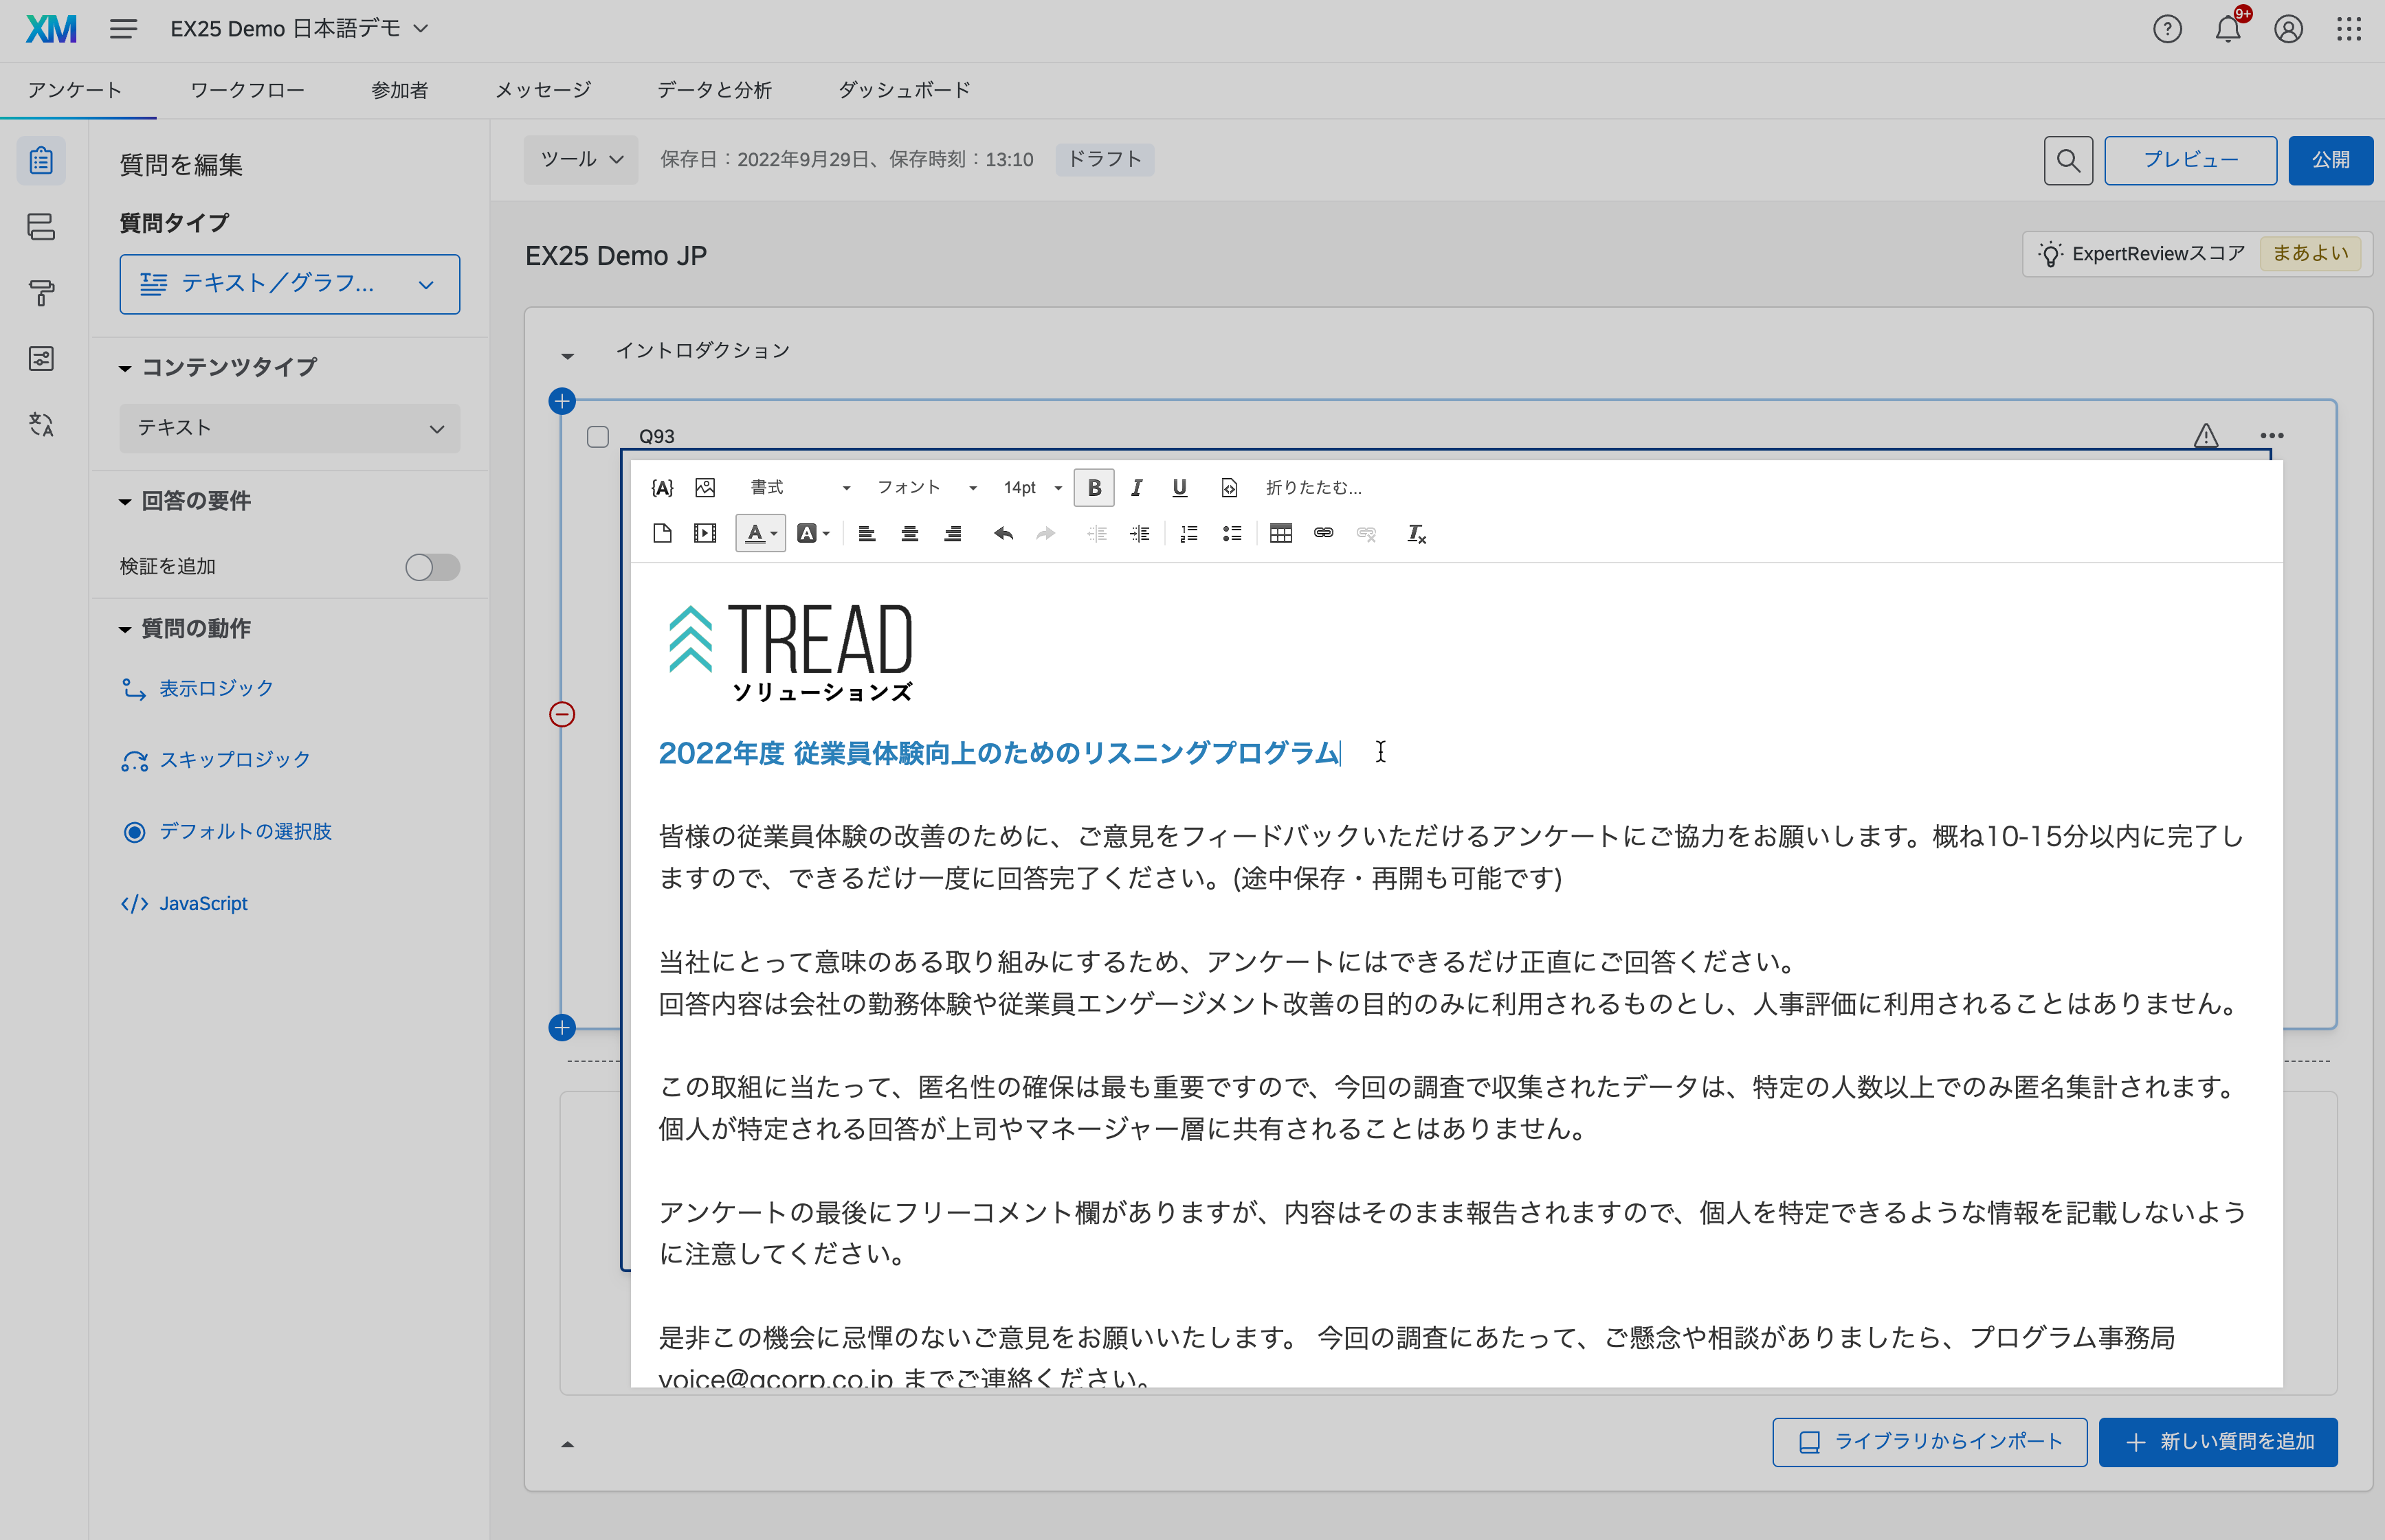Toggle the 検証を追加 switch
The height and width of the screenshot is (1540, 2385).
[x=432, y=567]
